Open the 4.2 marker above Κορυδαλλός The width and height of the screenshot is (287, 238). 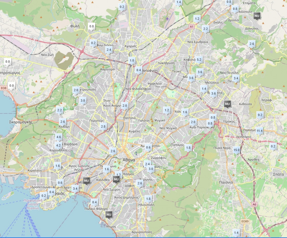click(x=58, y=145)
